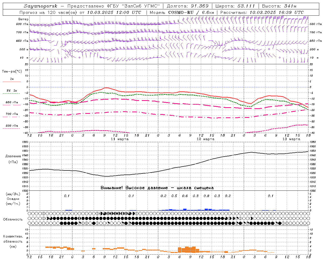Screen dimensions: 323x259
Task: Click the '(мм/1ч.)' precipitation unit label
Action: 13,204
